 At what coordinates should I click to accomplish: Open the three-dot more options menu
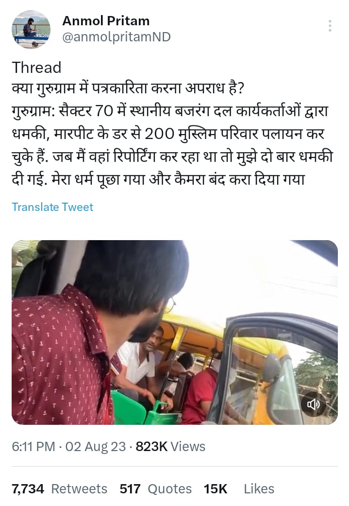pyautogui.click(x=330, y=26)
